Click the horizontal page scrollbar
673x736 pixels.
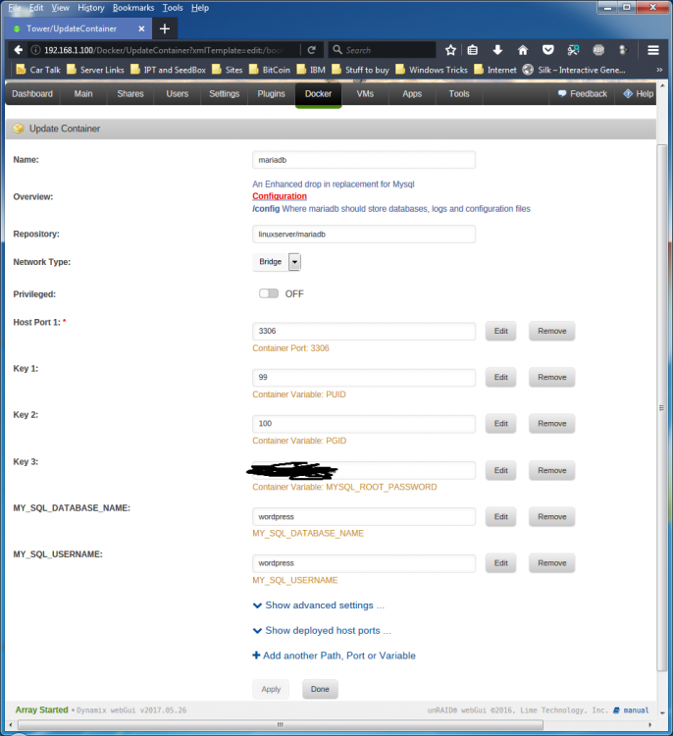point(281,725)
